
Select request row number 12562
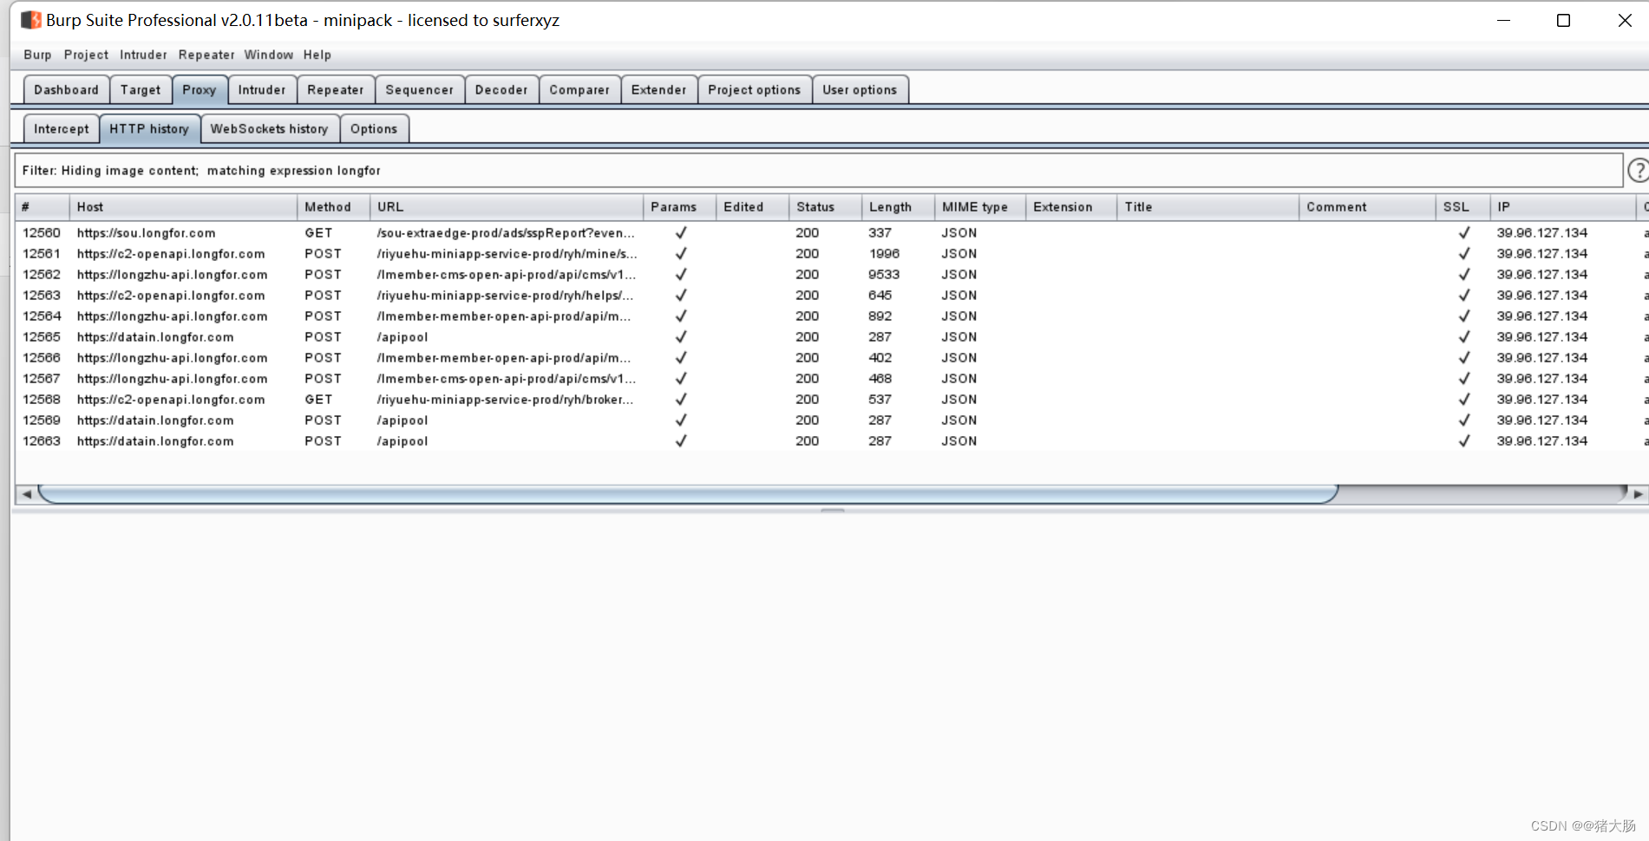(x=831, y=274)
